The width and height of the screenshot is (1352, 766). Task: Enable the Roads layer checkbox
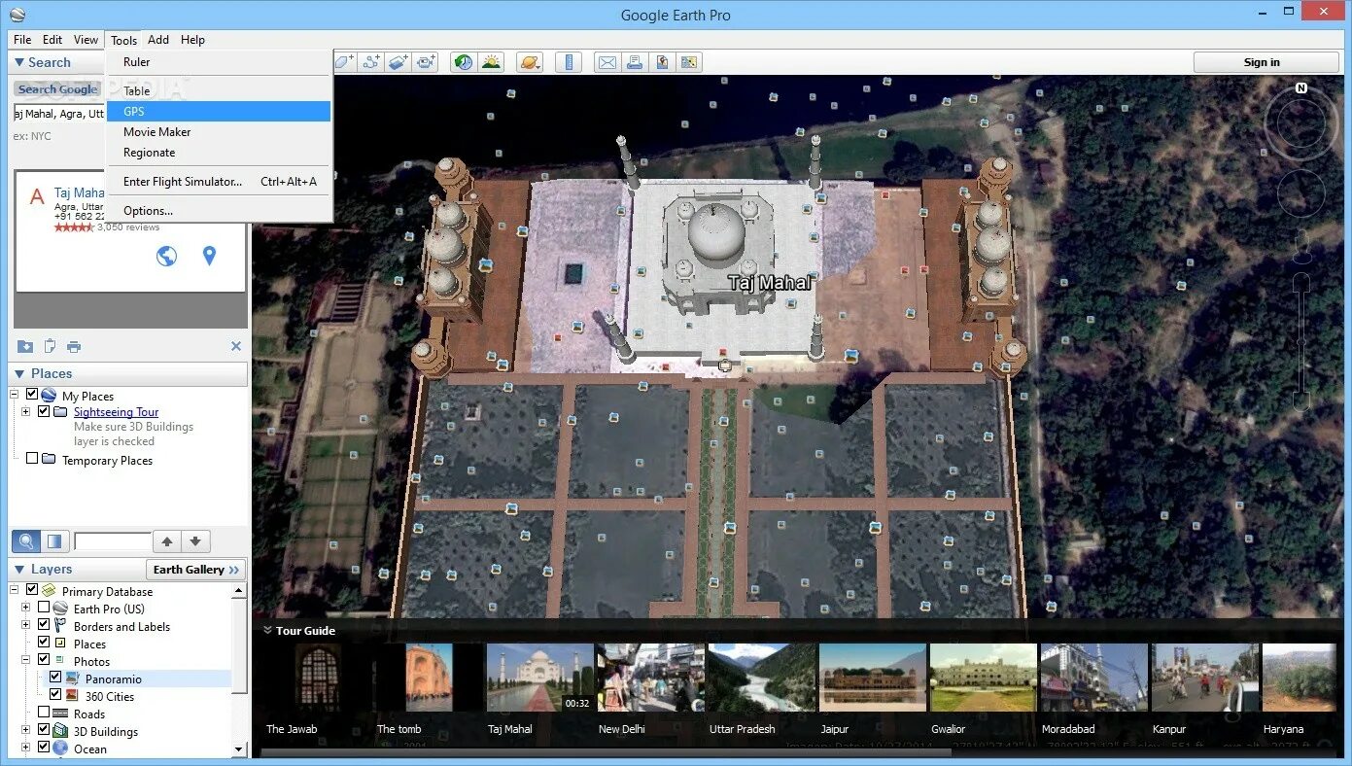(x=44, y=713)
